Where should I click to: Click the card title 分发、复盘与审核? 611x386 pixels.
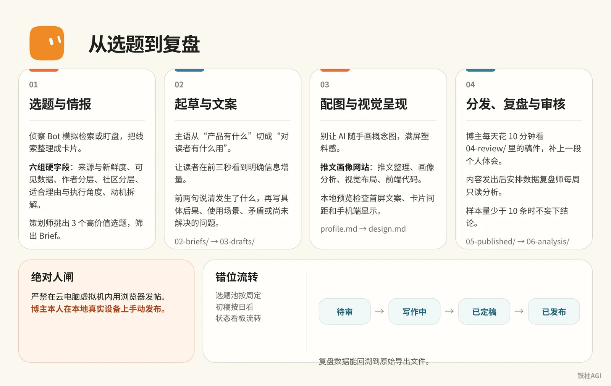[x=516, y=104]
